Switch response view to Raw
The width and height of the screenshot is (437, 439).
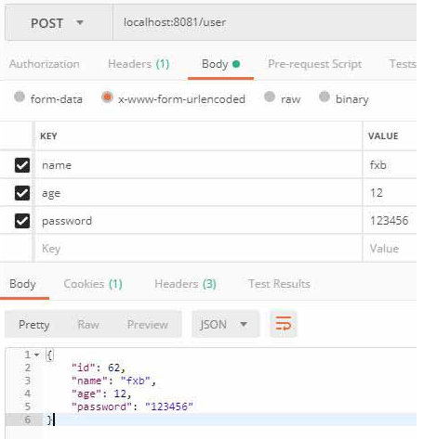click(x=88, y=325)
